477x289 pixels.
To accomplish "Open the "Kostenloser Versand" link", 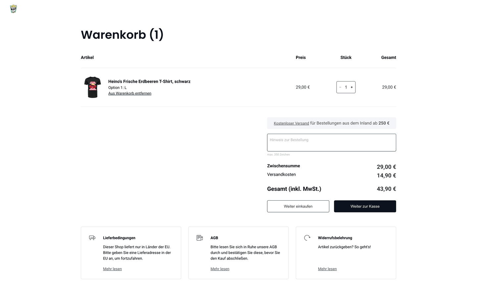I will pyautogui.click(x=291, y=123).
